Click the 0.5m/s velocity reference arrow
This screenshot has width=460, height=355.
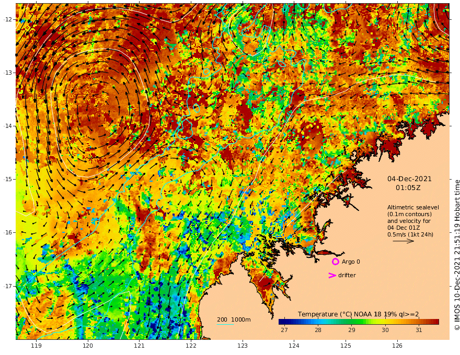(x=404, y=241)
